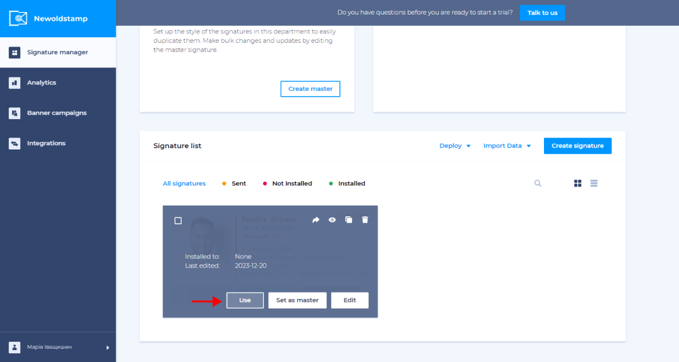Open the Integrations sidebar item
The image size is (679, 362).
(x=46, y=143)
